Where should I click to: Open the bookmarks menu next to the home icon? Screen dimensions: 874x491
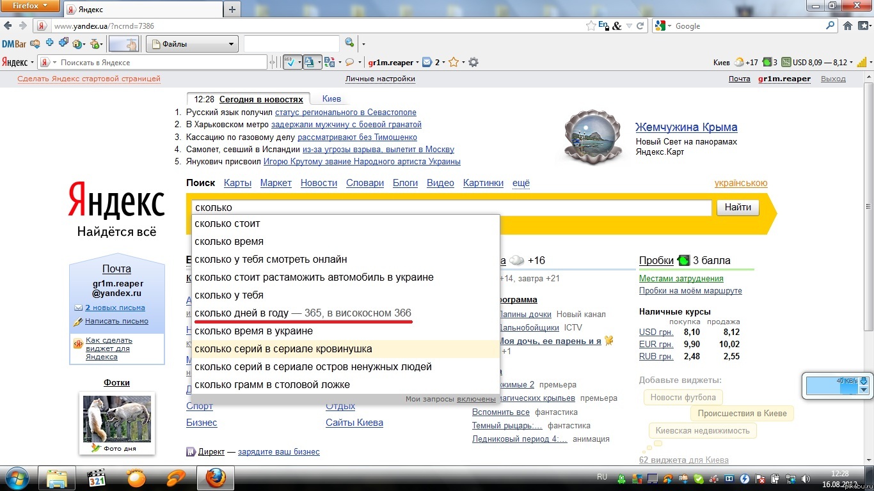tap(864, 26)
